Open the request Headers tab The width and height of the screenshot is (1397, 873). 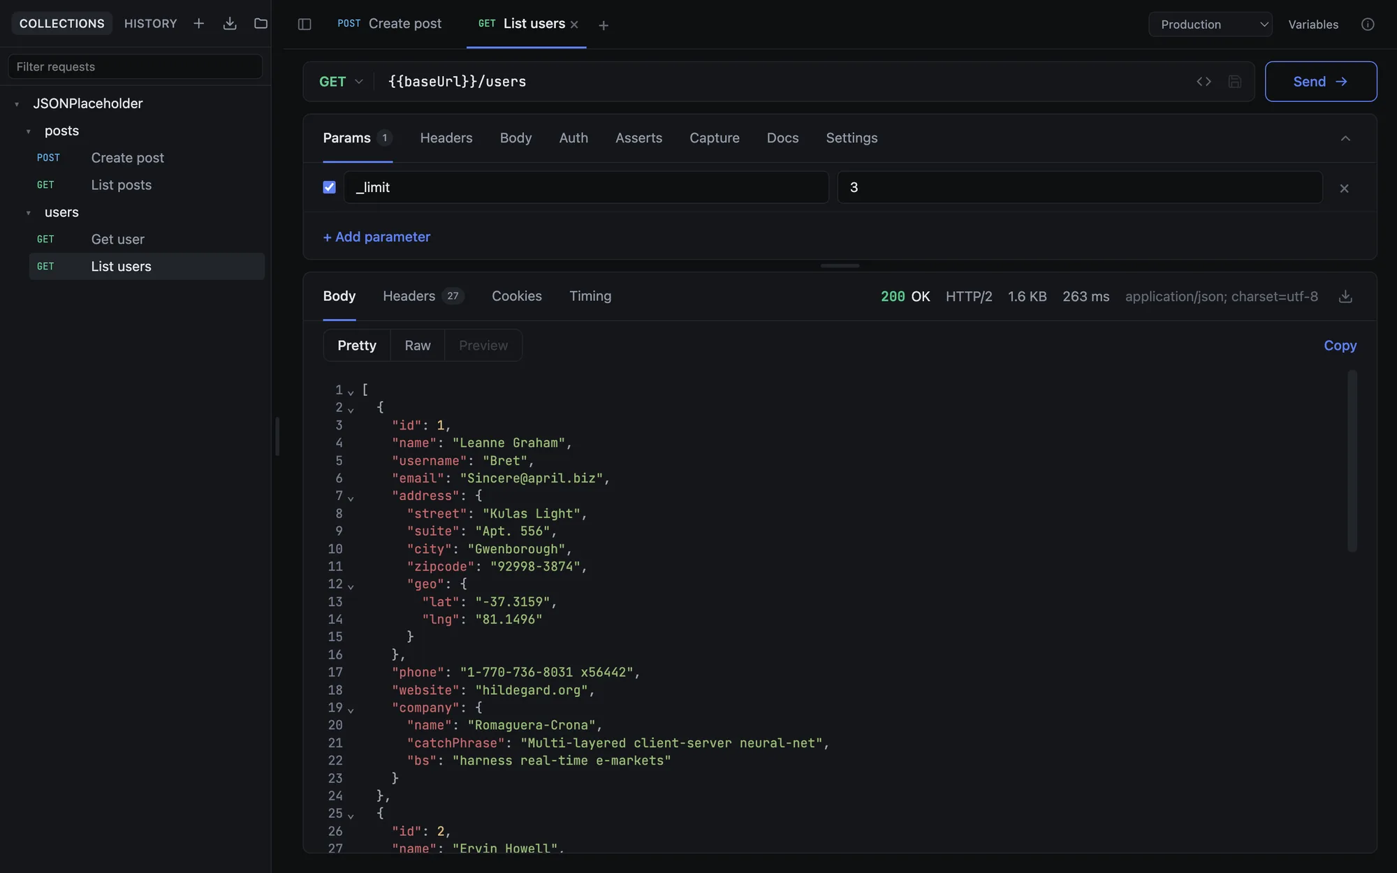click(446, 138)
